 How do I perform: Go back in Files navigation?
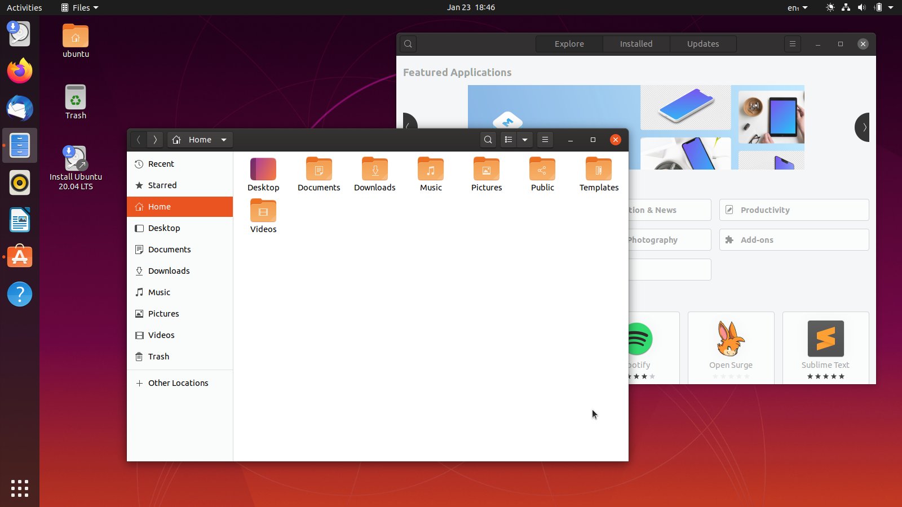[x=139, y=140]
